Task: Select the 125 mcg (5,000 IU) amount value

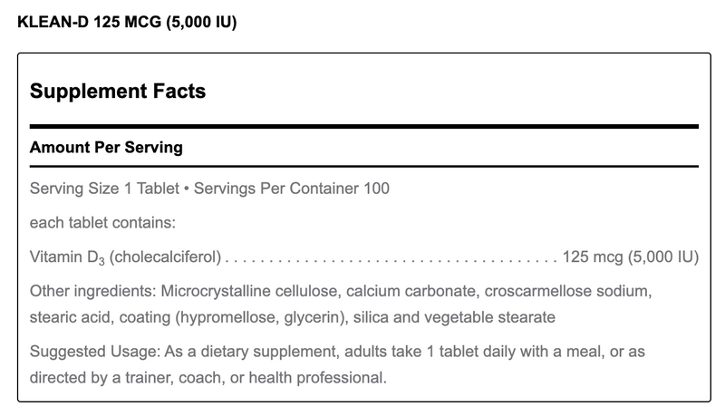Action: [630, 256]
